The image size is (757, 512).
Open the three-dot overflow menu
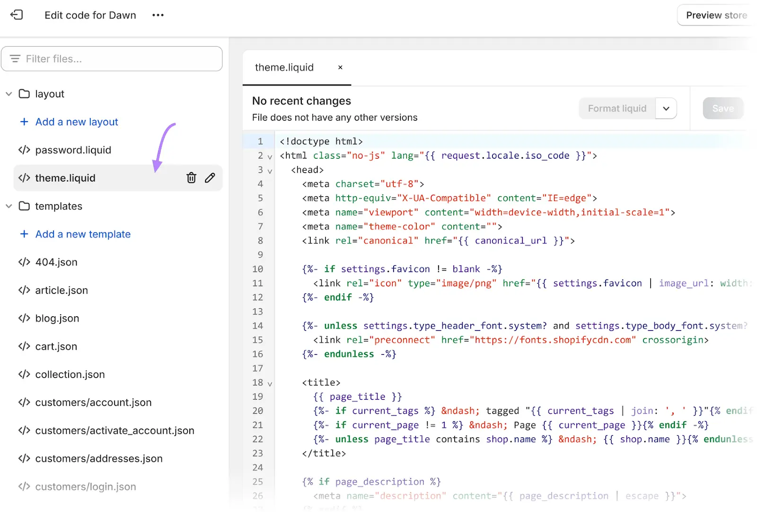(x=158, y=15)
